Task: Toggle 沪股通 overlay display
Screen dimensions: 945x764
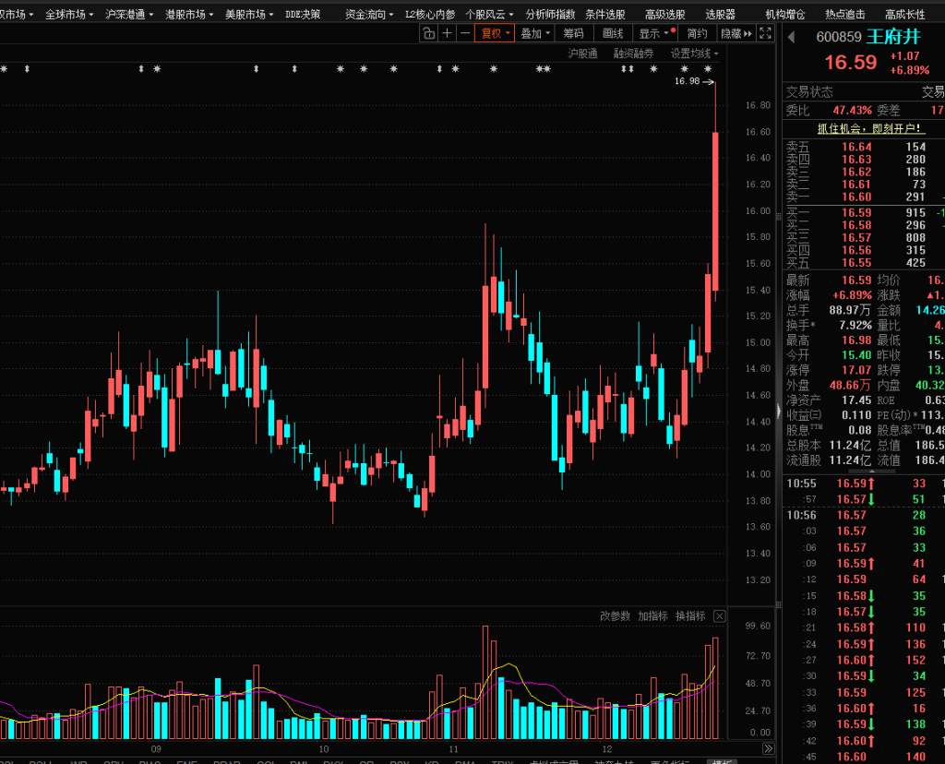Action: 582,54
